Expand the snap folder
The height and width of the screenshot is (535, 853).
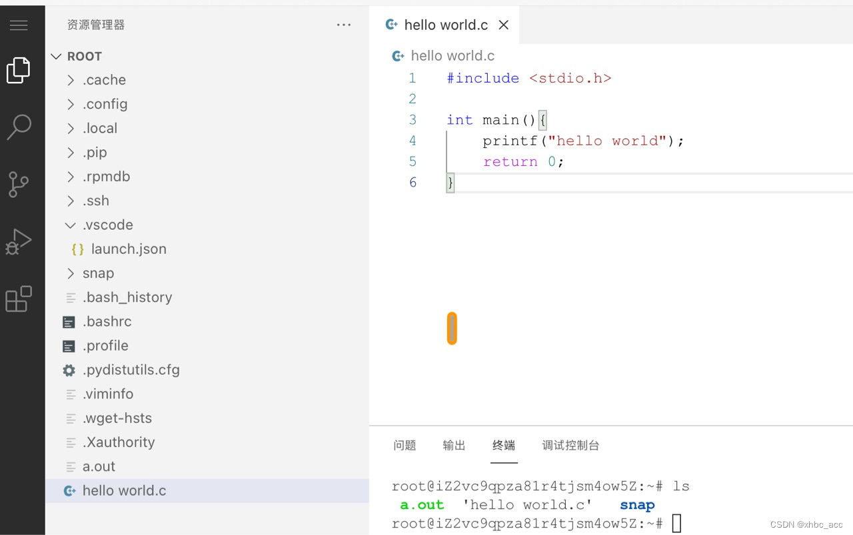point(71,273)
